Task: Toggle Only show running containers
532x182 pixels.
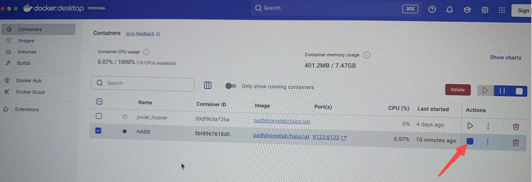Action: click(x=231, y=86)
